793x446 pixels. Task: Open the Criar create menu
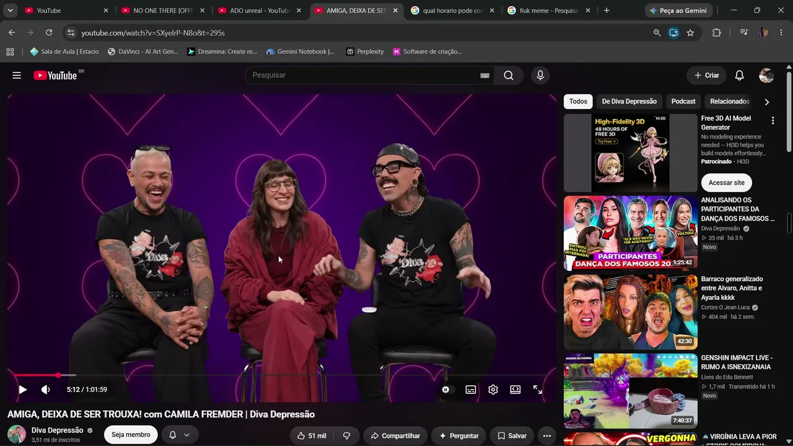tap(707, 76)
